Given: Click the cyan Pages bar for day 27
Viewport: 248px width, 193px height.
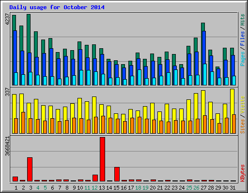Looking at the screenshot, I should [205, 74].
